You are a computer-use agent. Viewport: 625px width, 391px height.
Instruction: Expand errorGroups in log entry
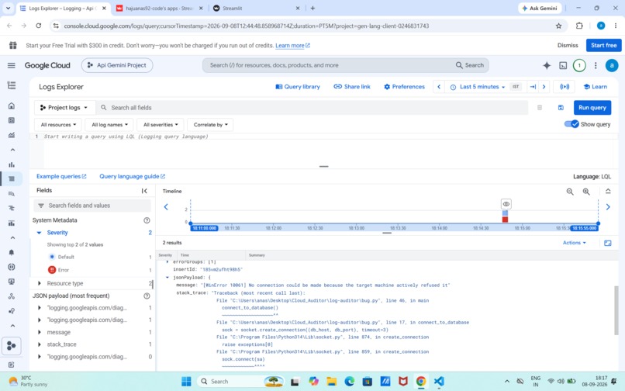click(x=167, y=262)
